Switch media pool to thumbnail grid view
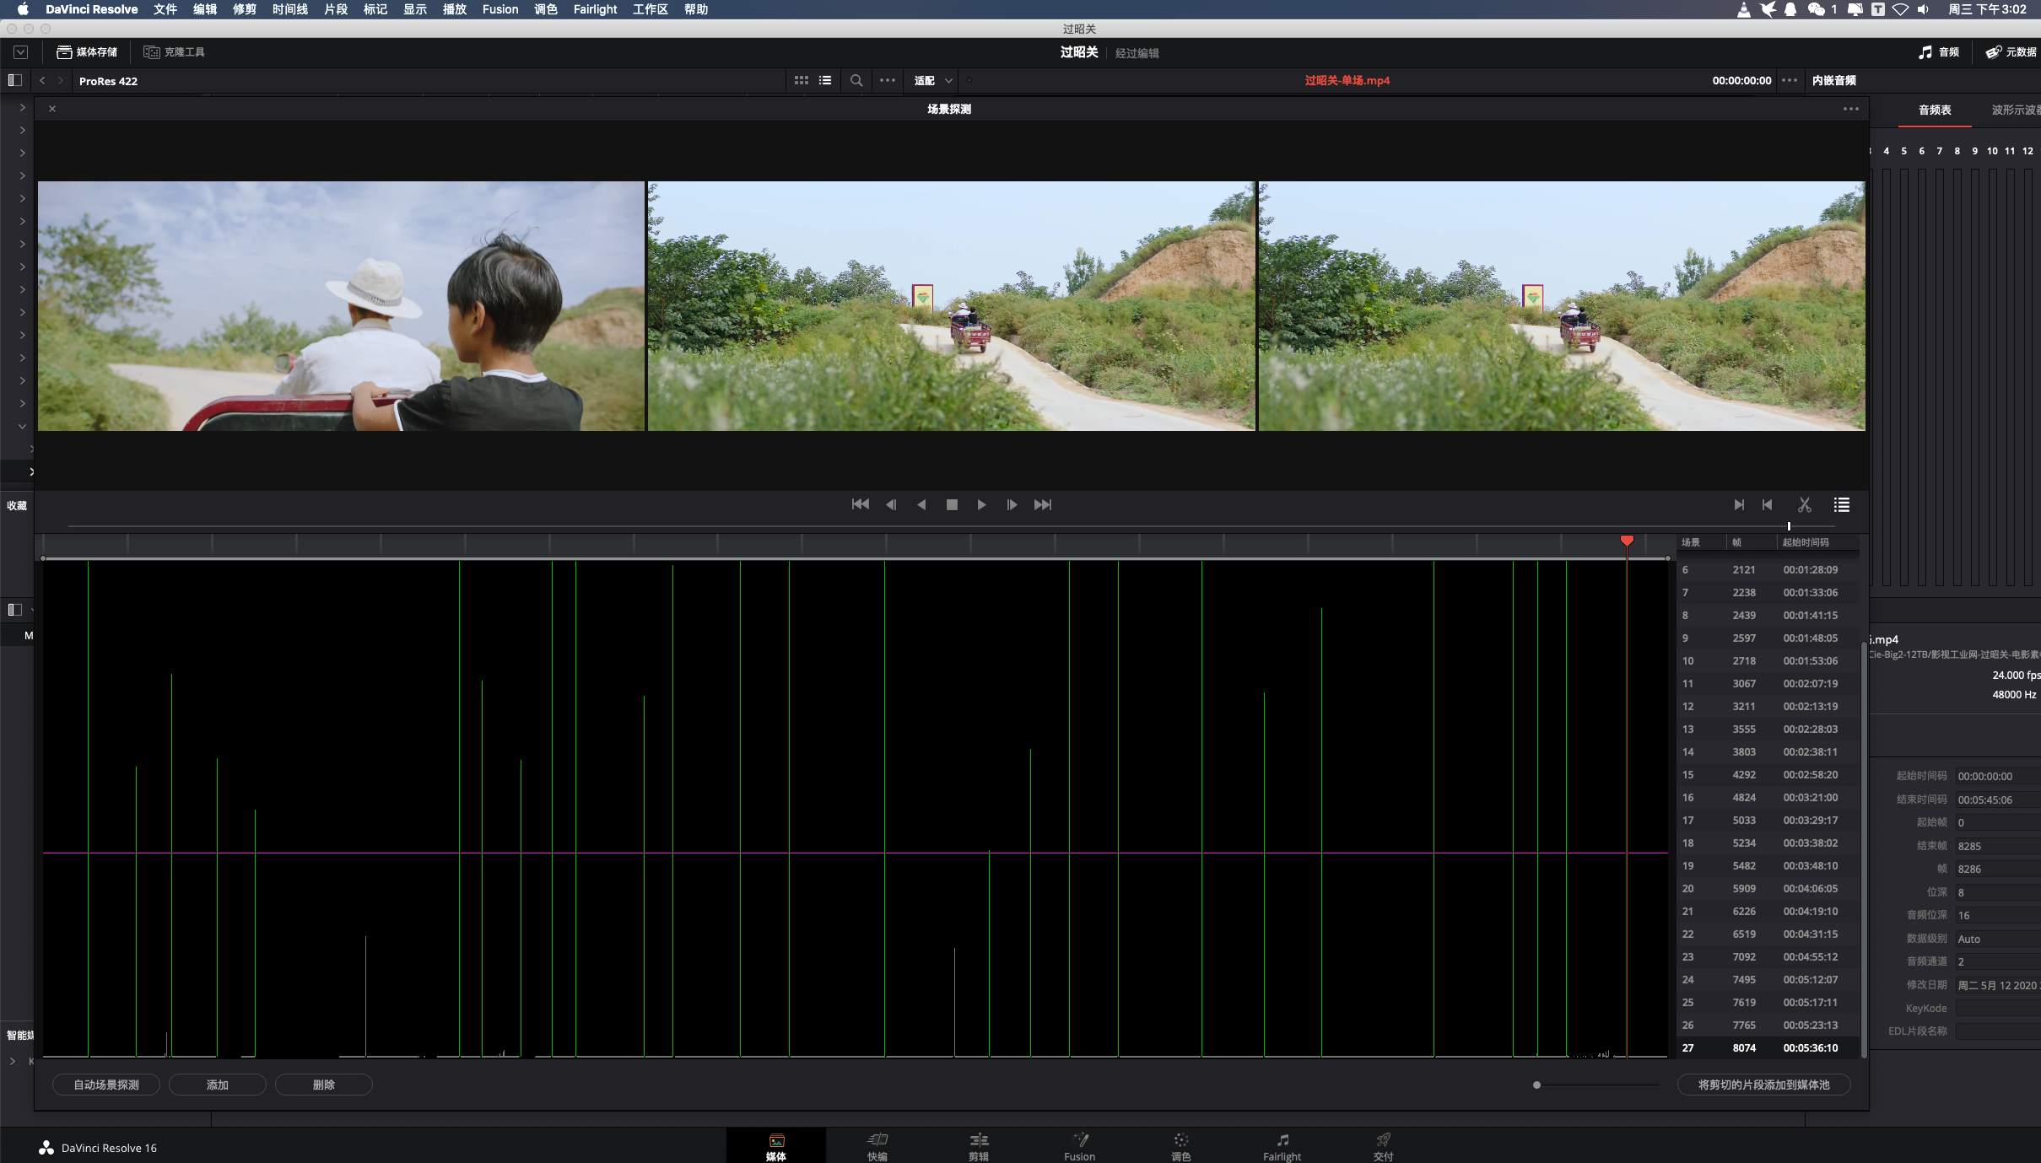 coord(801,80)
